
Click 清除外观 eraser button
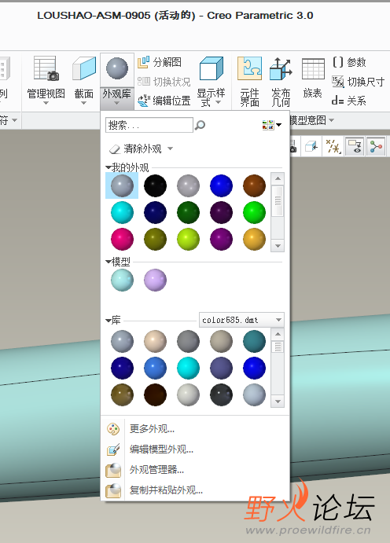(x=136, y=149)
